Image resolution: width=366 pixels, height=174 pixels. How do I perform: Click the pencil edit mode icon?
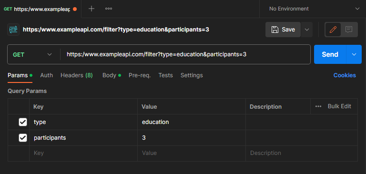pos(333,30)
